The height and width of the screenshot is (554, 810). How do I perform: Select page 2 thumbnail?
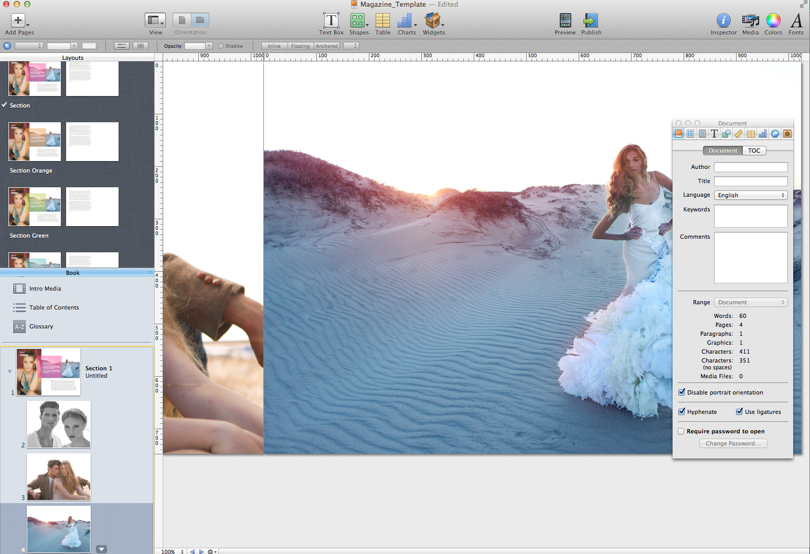[x=59, y=424]
